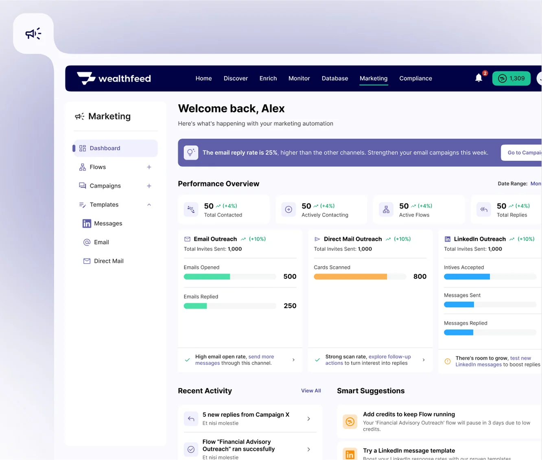Go to the Discover nav tab
The height and width of the screenshot is (460, 542).
tap(236, 78)
